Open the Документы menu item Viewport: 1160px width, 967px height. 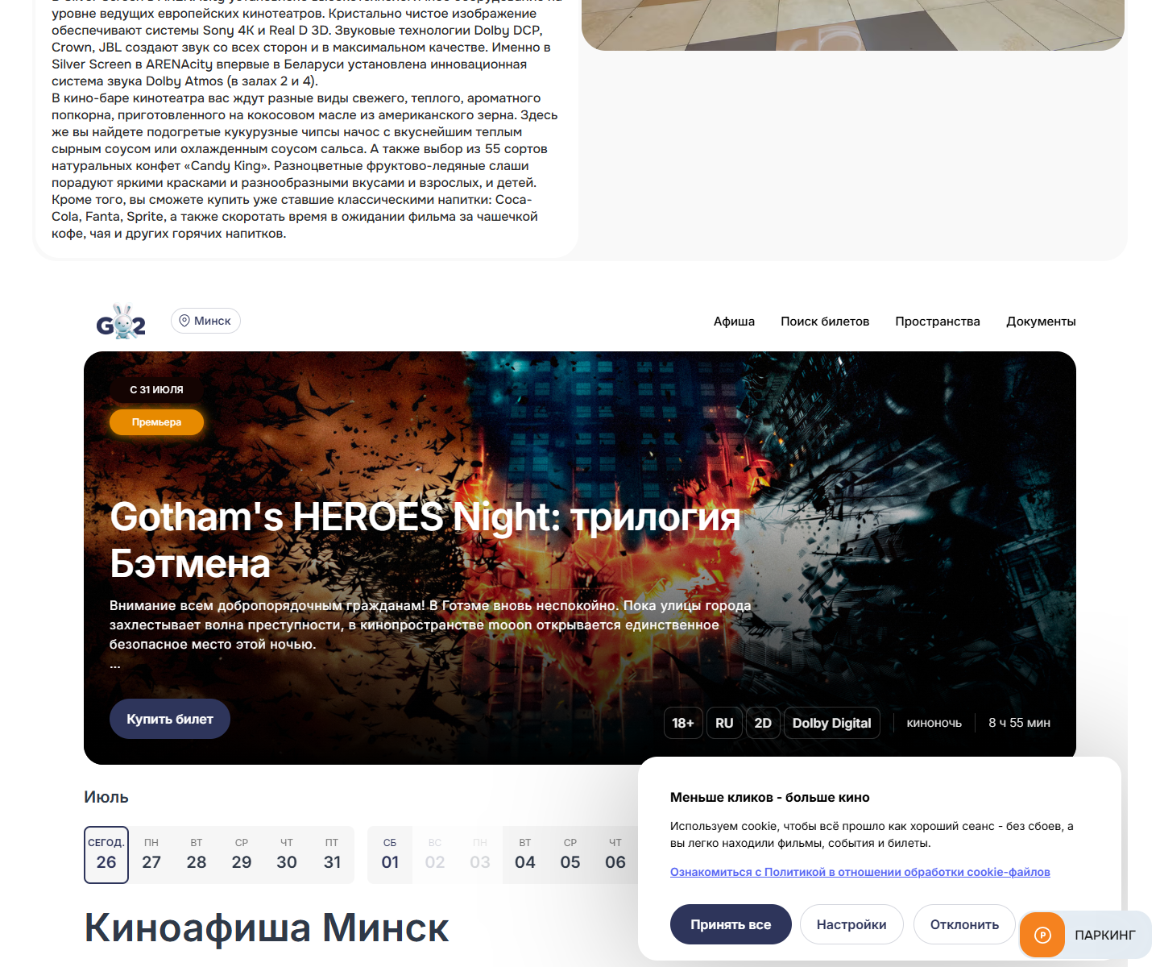[x=1041, y=322]
